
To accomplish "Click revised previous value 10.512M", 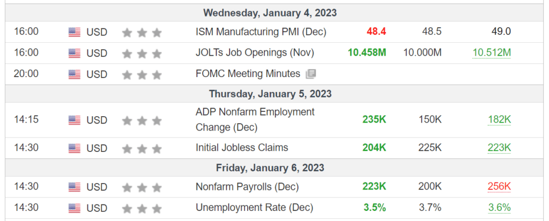I will (x=492, y=53).
